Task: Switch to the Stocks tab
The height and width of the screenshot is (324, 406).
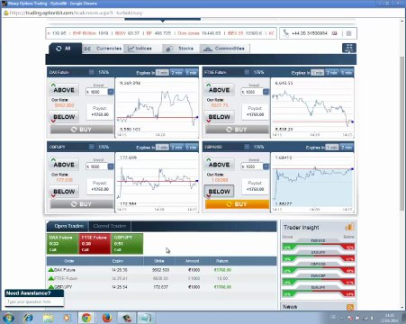Action: coord(181,49)
